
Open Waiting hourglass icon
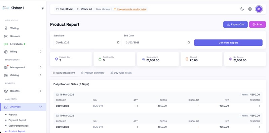tap(6, 28)
